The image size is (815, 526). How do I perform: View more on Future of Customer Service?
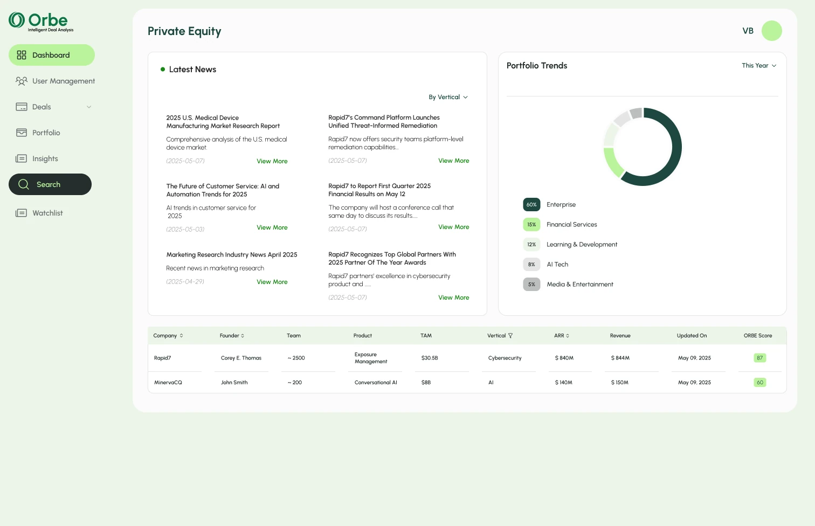pos(272,227)
